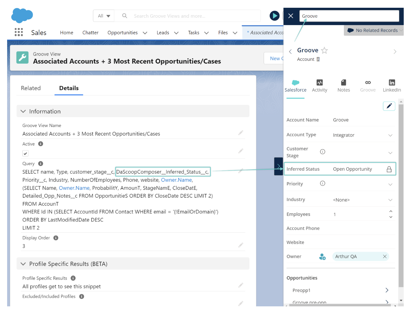Open the Leads nav dropdown chevron
The width and height of the screenshot is (409, 311).
[x=176, y=33]
